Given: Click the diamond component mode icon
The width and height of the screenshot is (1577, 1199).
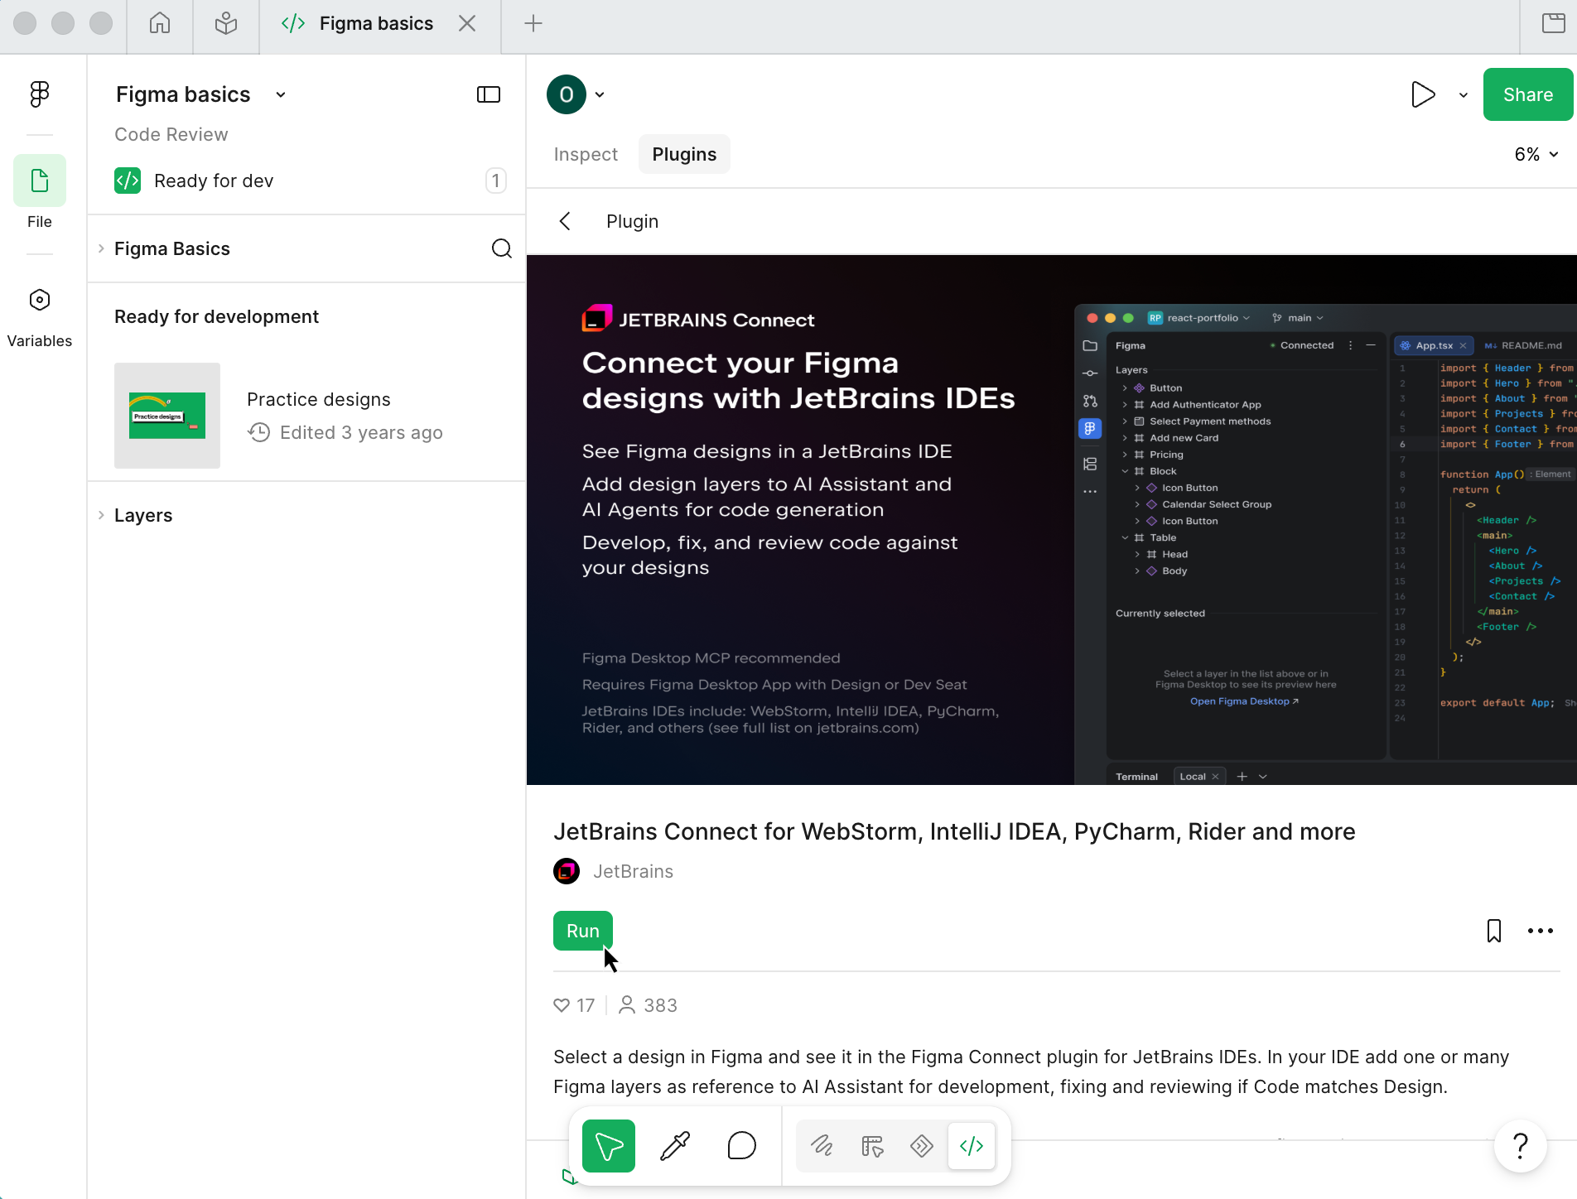Looking at the screenshot, I should (922, 1146).
